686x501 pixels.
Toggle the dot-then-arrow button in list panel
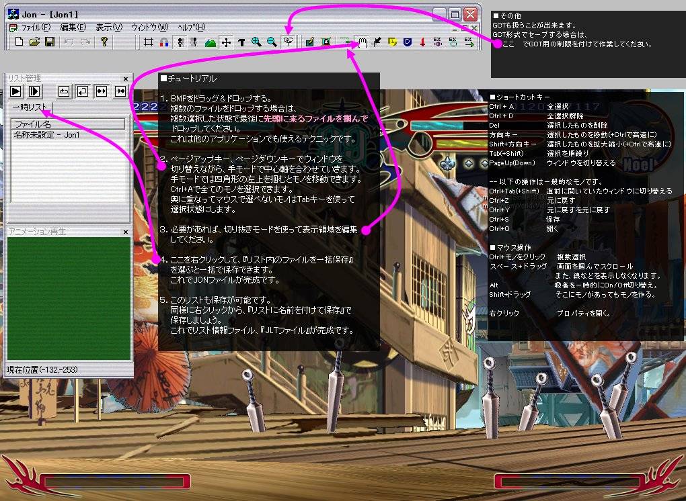coord(102,91)
